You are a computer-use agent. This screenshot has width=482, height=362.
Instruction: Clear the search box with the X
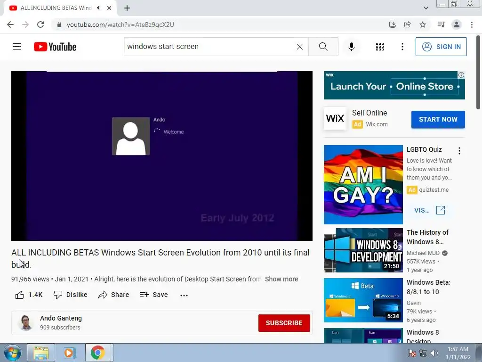[300, 47]
